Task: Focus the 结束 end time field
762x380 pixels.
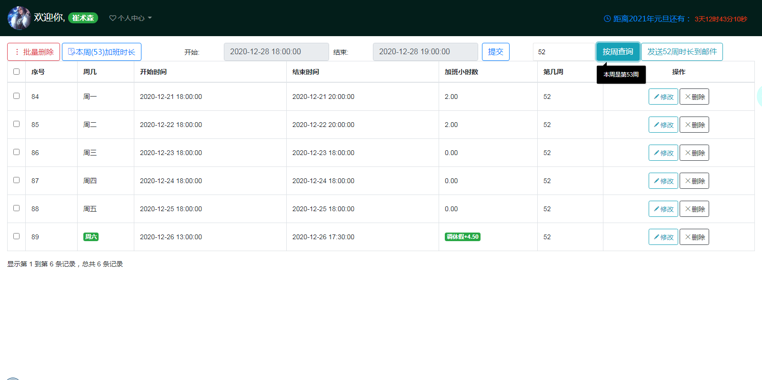Action: tap(425, 52)
